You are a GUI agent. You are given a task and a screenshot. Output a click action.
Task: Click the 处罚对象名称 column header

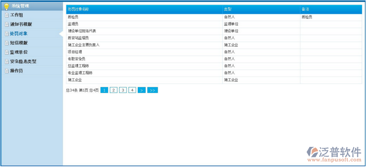coord(78,9)
